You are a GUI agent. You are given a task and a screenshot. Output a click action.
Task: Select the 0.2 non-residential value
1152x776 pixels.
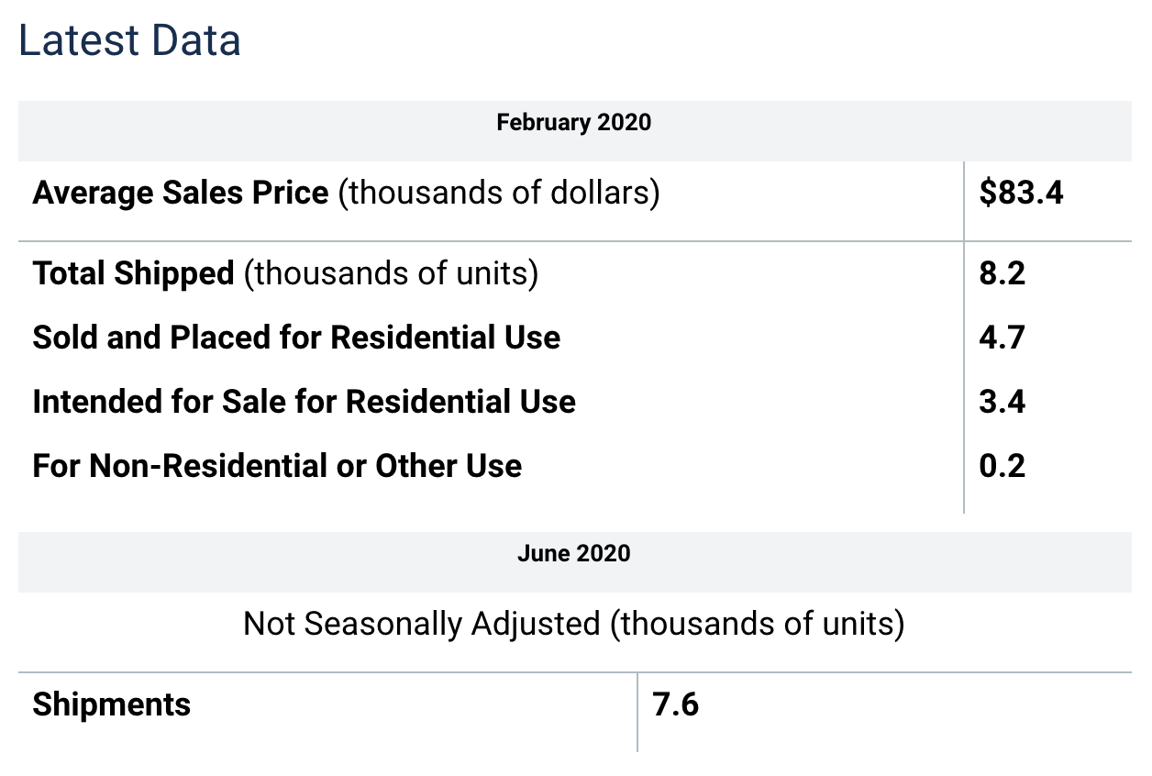tap(1002, 466)
